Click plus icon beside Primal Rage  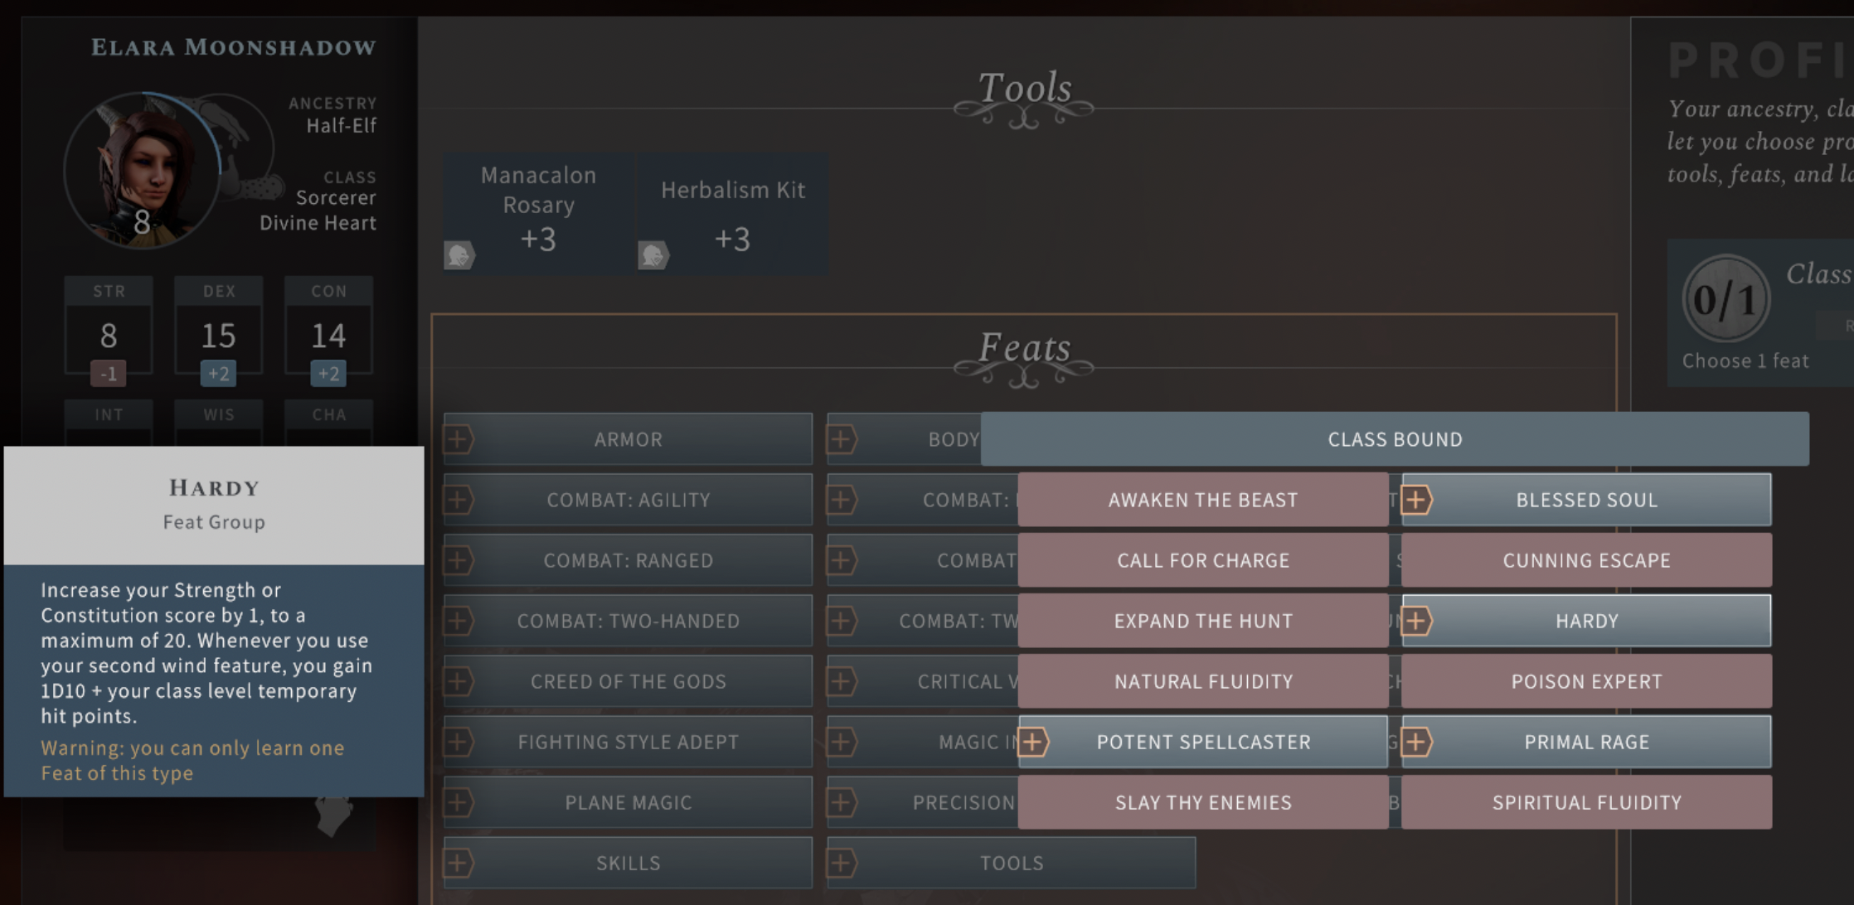(1416, 742)
